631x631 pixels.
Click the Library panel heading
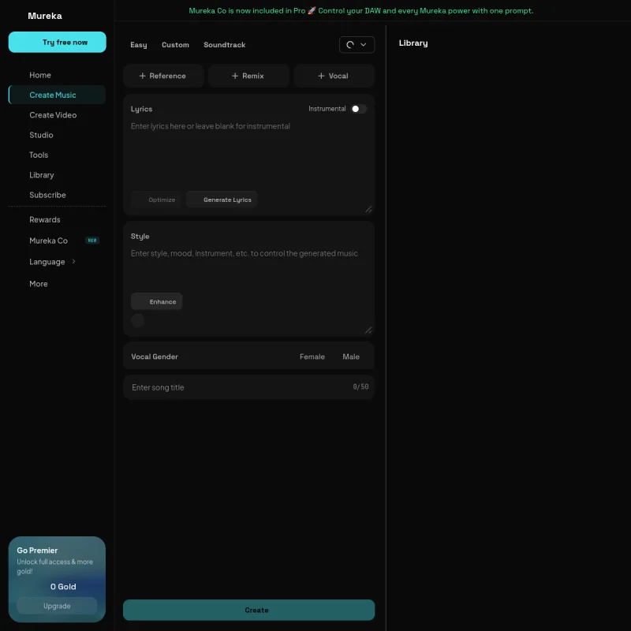point(413,43)
